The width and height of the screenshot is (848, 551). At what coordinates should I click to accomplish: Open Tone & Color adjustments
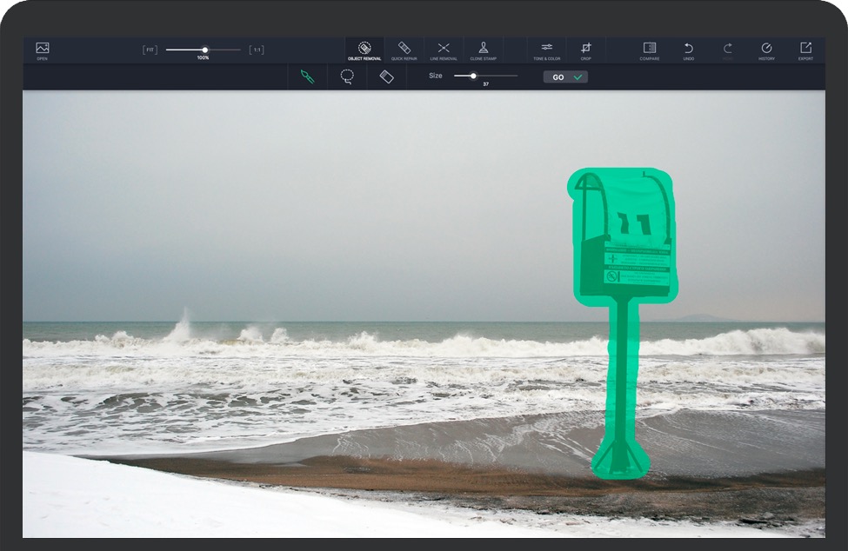pos(546,50)
